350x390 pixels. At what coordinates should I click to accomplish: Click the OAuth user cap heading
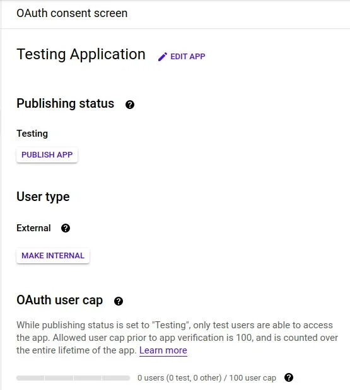(x=59, y=300)
